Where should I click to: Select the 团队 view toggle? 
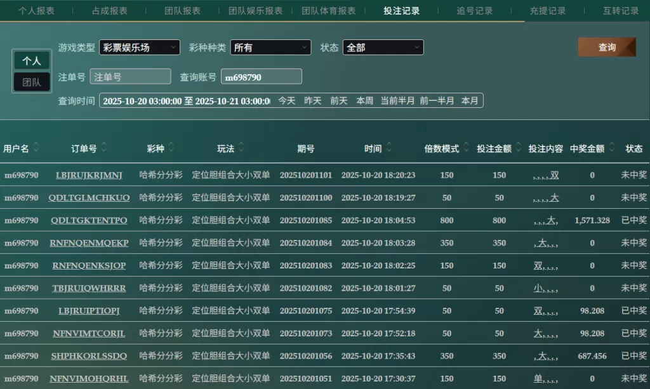32,82
